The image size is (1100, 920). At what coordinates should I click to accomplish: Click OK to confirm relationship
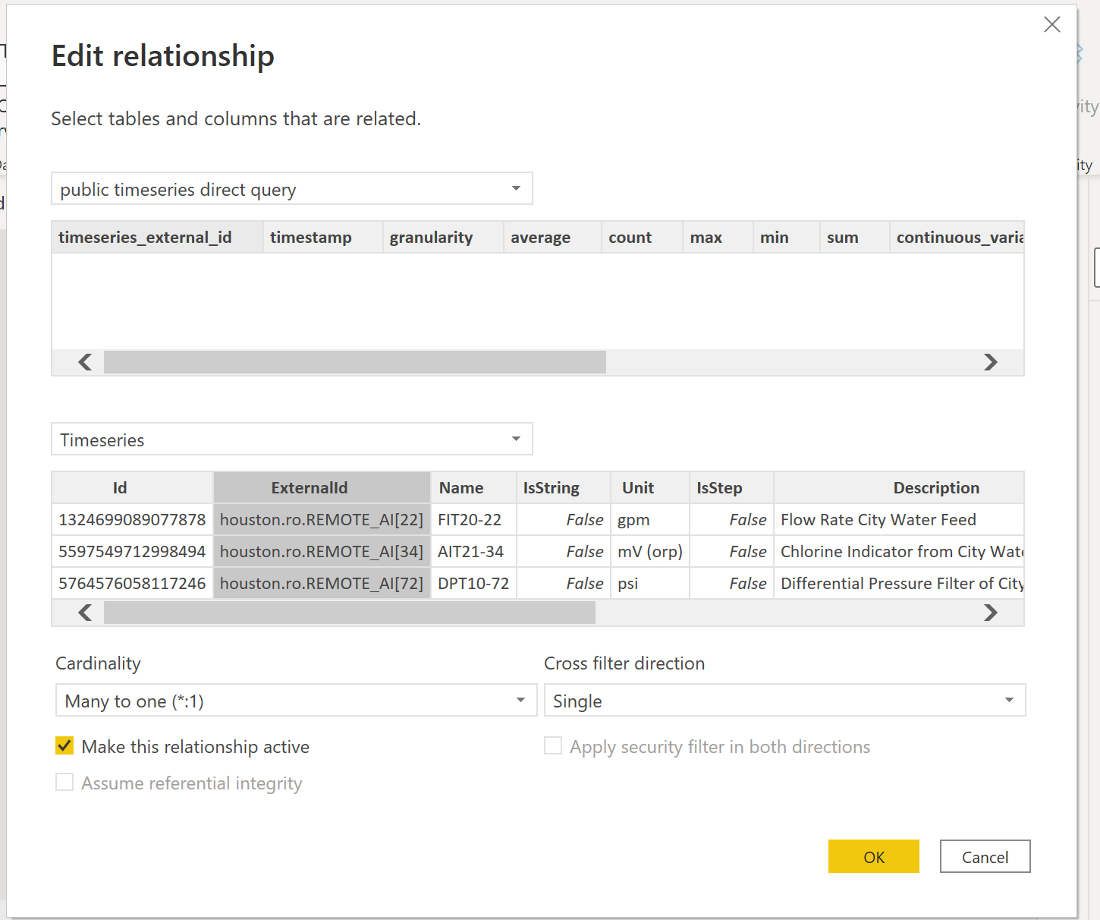pos(873,857)
